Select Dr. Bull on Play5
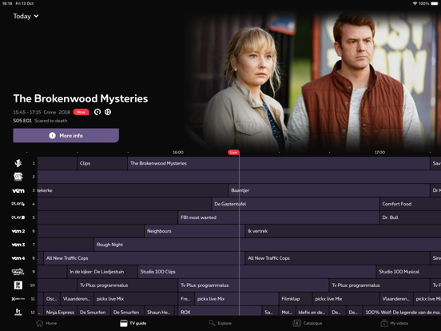 click(411, 217)
